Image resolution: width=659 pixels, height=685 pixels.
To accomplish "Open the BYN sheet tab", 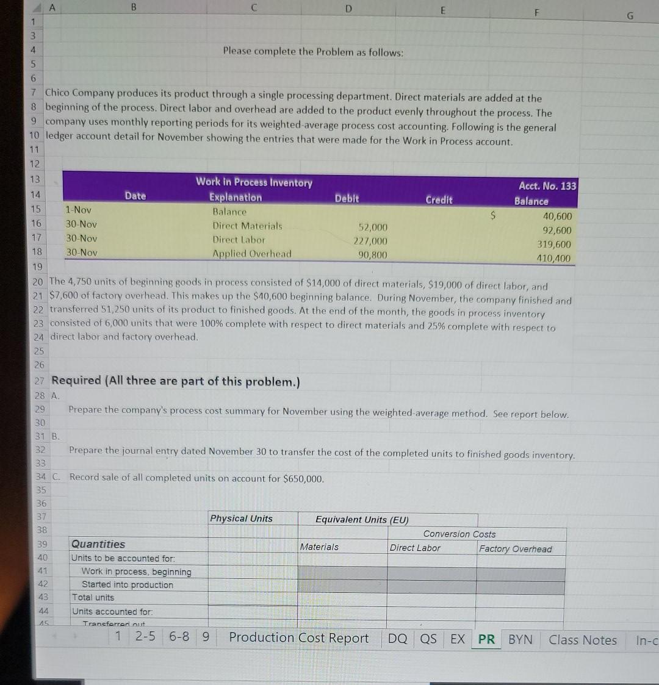I will click(520, 640).
